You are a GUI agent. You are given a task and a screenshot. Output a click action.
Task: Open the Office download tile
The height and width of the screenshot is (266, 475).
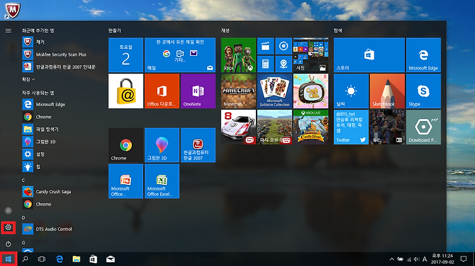click(x=161, y=91)
